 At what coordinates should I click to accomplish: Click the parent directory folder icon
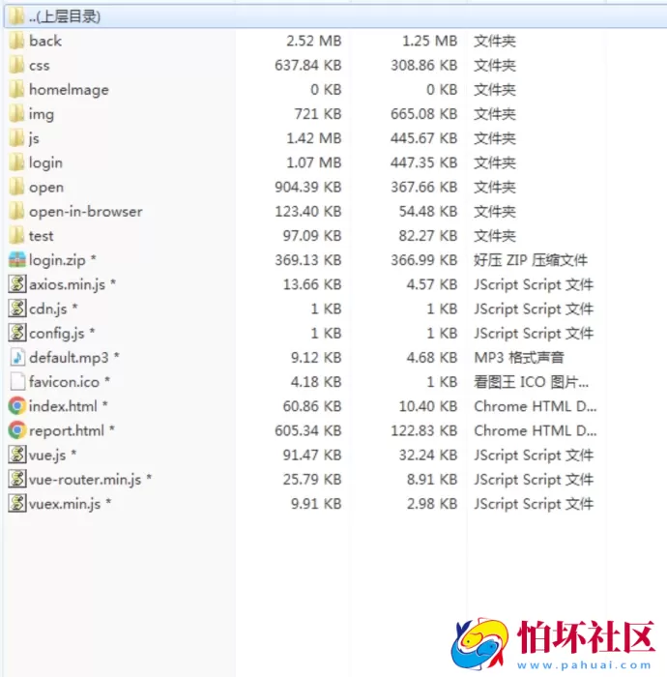click(x=17, y=16)
